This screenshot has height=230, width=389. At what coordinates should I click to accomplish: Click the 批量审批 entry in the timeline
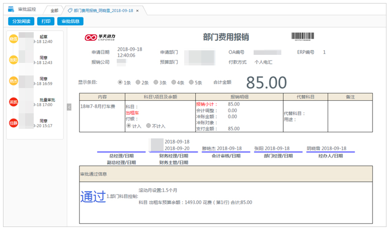(47, 100)
